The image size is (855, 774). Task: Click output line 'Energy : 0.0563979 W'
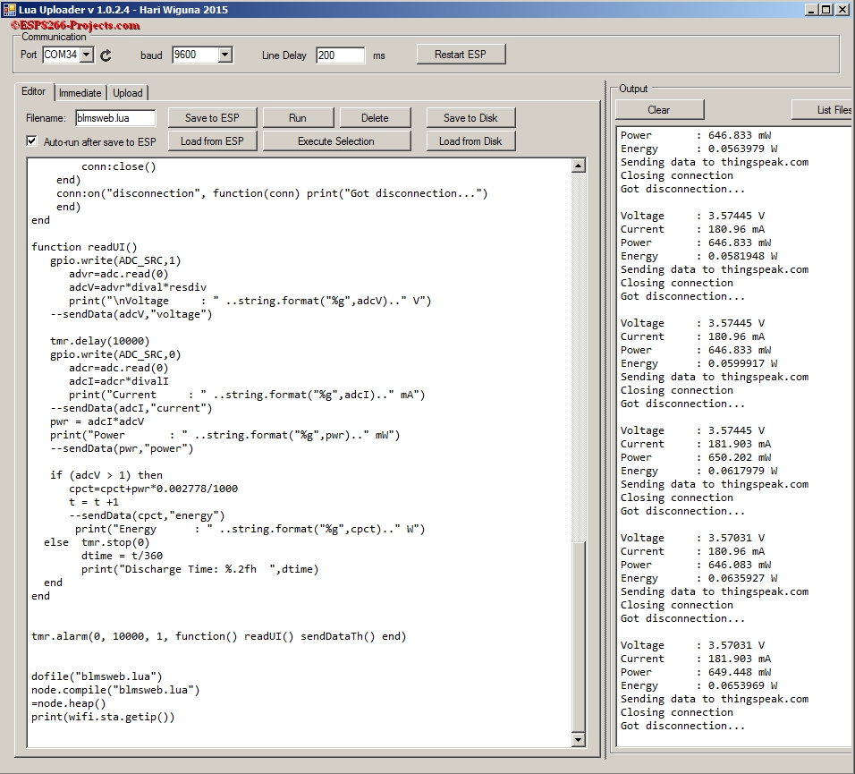click(699, 149)
